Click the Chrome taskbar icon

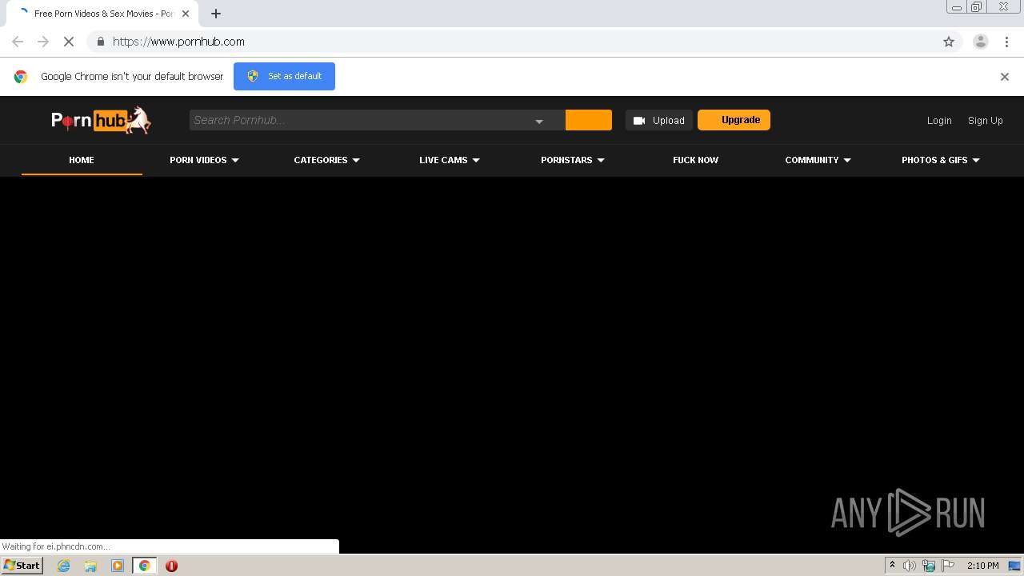(x=145, y=566)
